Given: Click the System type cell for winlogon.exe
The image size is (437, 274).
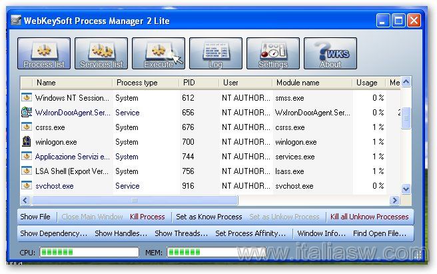Looking at the screenshot, I should (127, 142).
